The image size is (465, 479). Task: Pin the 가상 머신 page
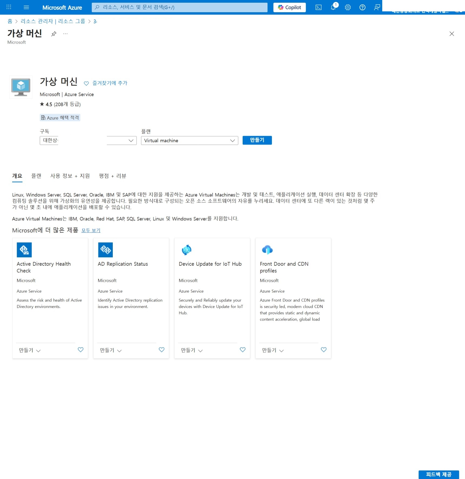click(54, 34)
